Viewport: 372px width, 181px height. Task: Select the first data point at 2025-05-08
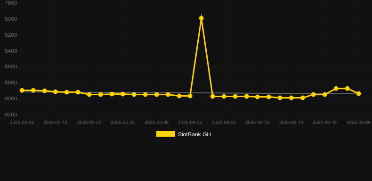coord(22,90)
